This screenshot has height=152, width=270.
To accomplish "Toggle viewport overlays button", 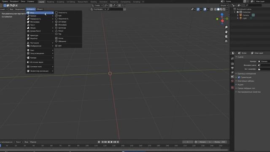I will (x=205, y=9).
